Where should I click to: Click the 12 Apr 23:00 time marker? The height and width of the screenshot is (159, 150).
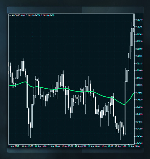(134, 146)
